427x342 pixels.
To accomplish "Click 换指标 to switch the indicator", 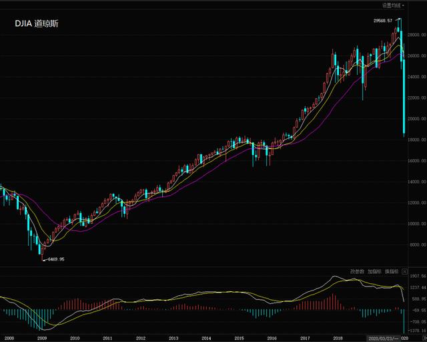I will [x=392, y=272].
